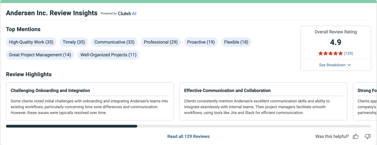Choose the Communicative (33) tag

tap(114, 42)
